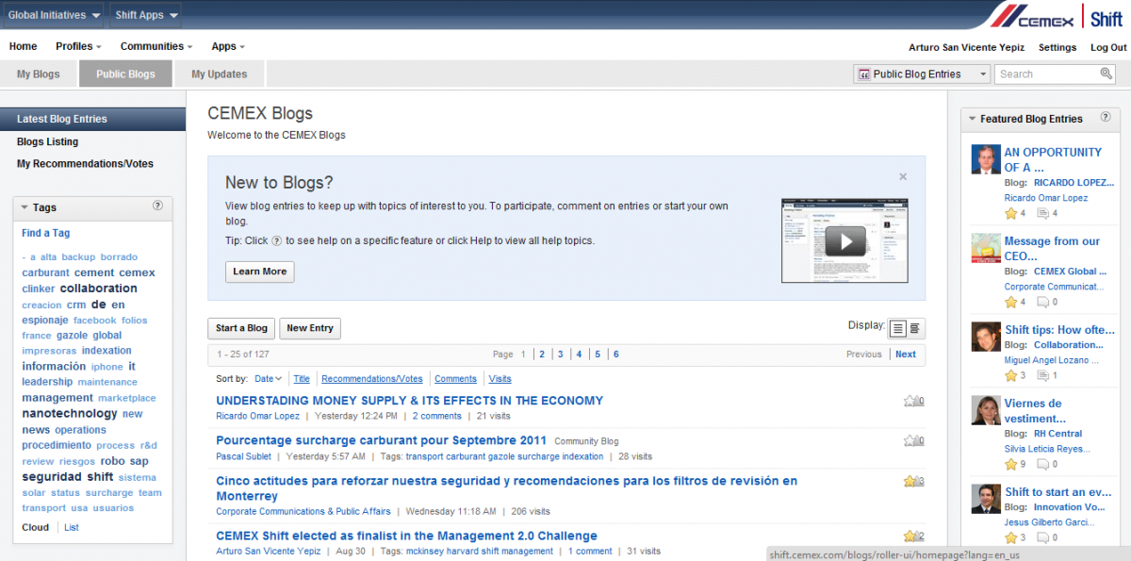
Task: Switch to full display view icon
Action: tap(897, 328)
